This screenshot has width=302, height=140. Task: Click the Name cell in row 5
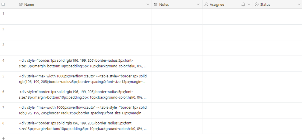pos(84,79)
